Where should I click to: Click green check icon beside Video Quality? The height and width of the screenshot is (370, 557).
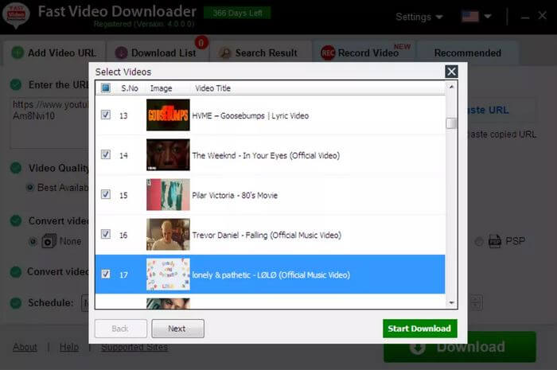tap(16, 168)
